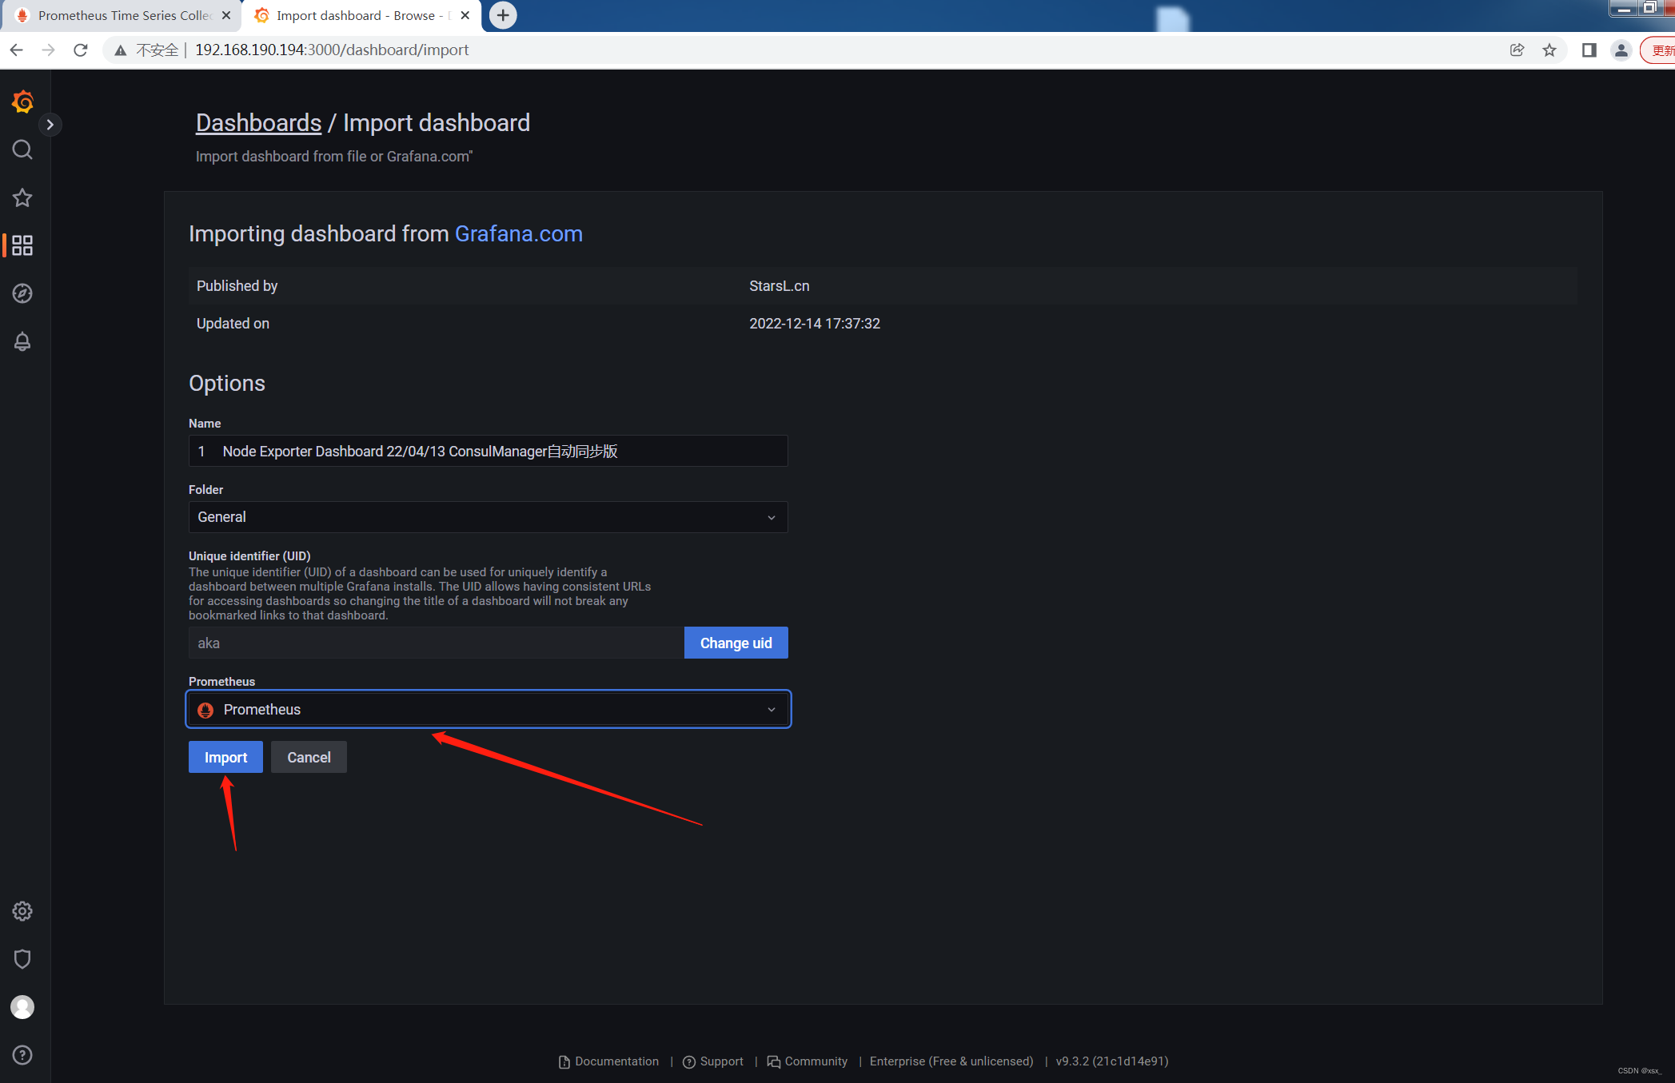Click the Import button
This screenshot has width=1675, height=1083.
225,757
